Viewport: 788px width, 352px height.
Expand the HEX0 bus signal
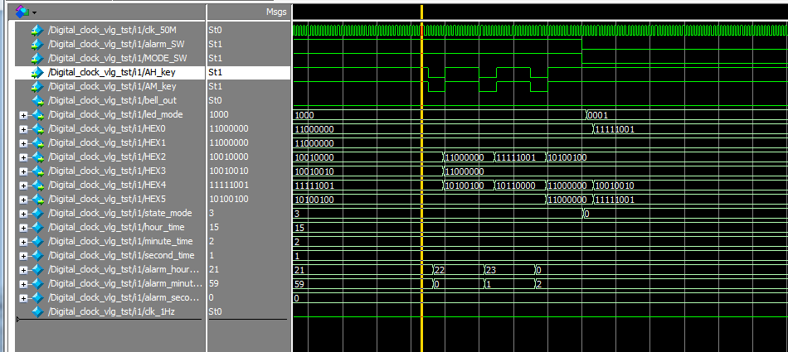click(x=22, y=129)
